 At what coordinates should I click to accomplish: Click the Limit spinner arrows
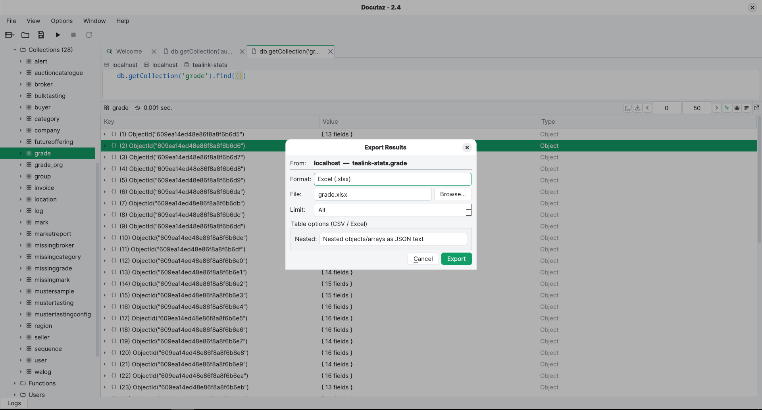point(469,210)
